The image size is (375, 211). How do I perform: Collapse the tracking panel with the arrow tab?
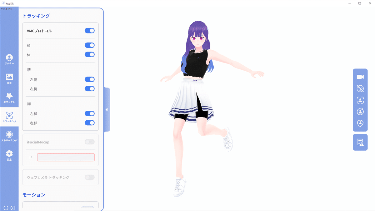[x=107, y=110]
